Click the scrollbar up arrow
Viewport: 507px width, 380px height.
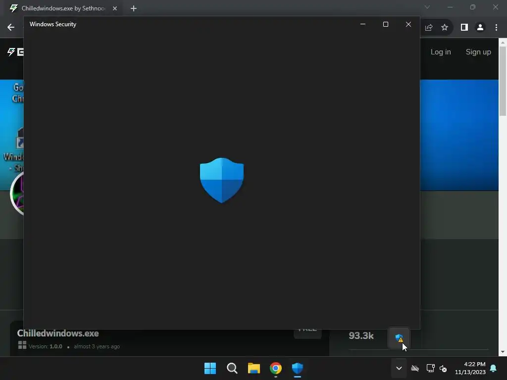[x=503, y=43]
